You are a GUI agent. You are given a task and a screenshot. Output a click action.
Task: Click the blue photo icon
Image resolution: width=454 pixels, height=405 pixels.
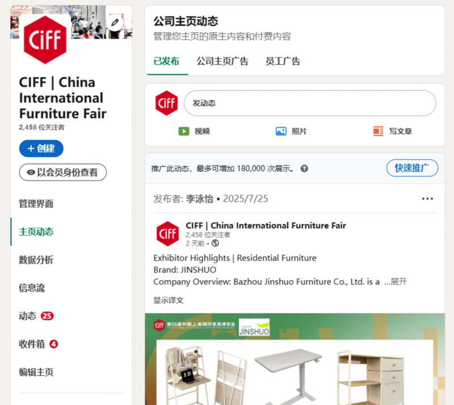[281, 131]
